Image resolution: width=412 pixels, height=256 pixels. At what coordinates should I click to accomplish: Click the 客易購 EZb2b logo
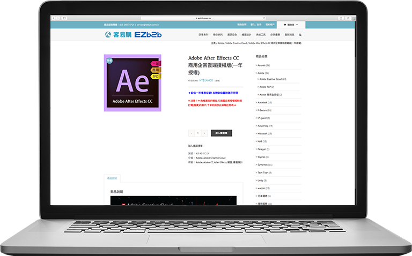pos(133,34)
